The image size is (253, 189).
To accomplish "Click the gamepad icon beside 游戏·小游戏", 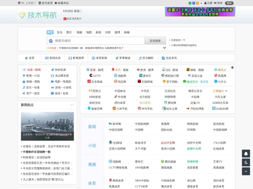I will (x=52, y=88).
